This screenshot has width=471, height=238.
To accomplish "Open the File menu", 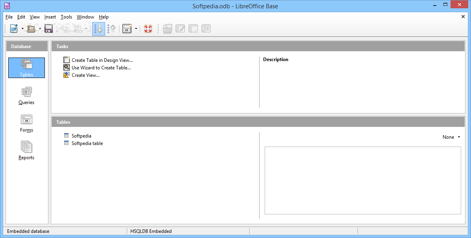I will pyautogui.click(x=9, y=17).
